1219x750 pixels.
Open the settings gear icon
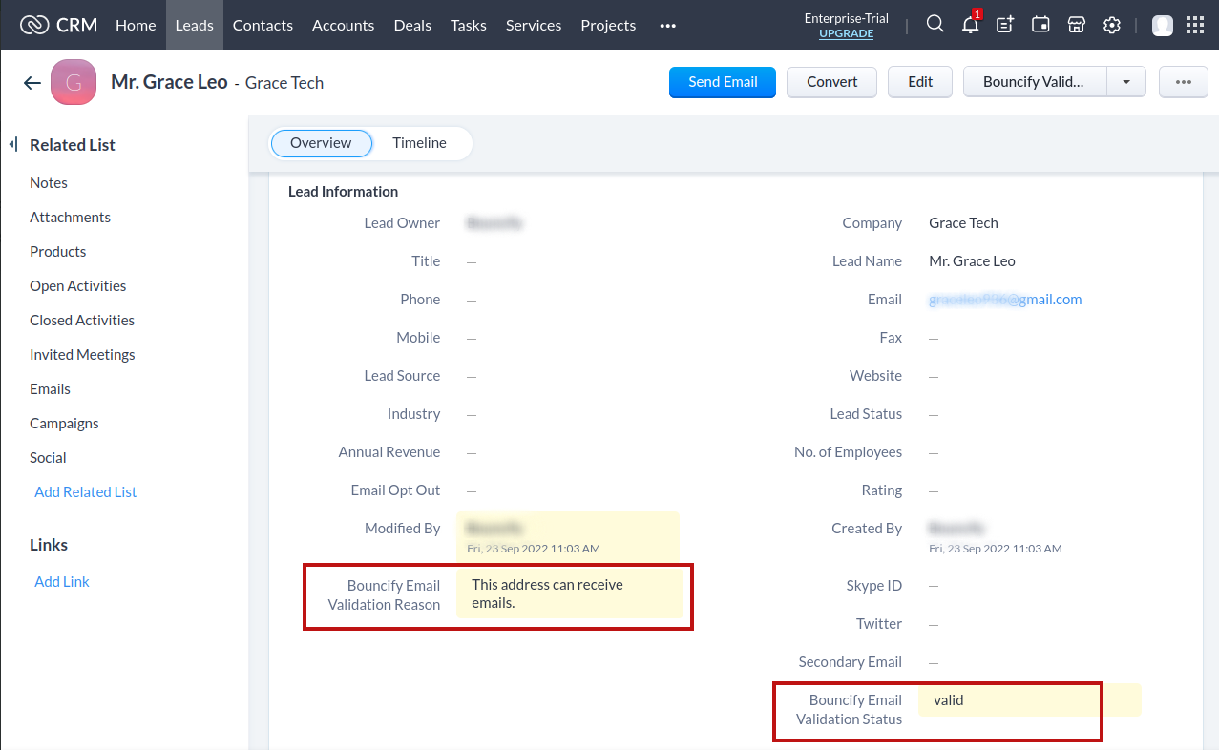tap(1111, 25)
